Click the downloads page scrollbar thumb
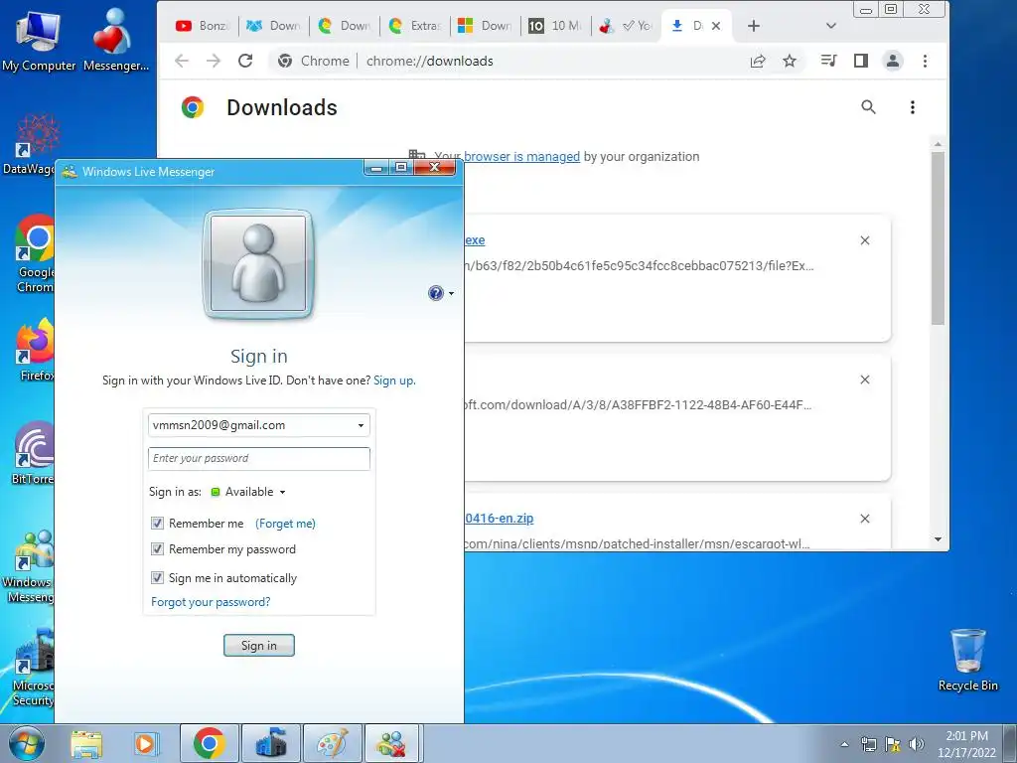This screenshot has width=1017, height=763. click(x=938, y=237)
